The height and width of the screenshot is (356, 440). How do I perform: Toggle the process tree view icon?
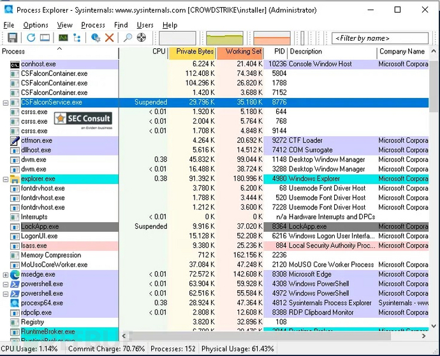[x=78, y=38]
